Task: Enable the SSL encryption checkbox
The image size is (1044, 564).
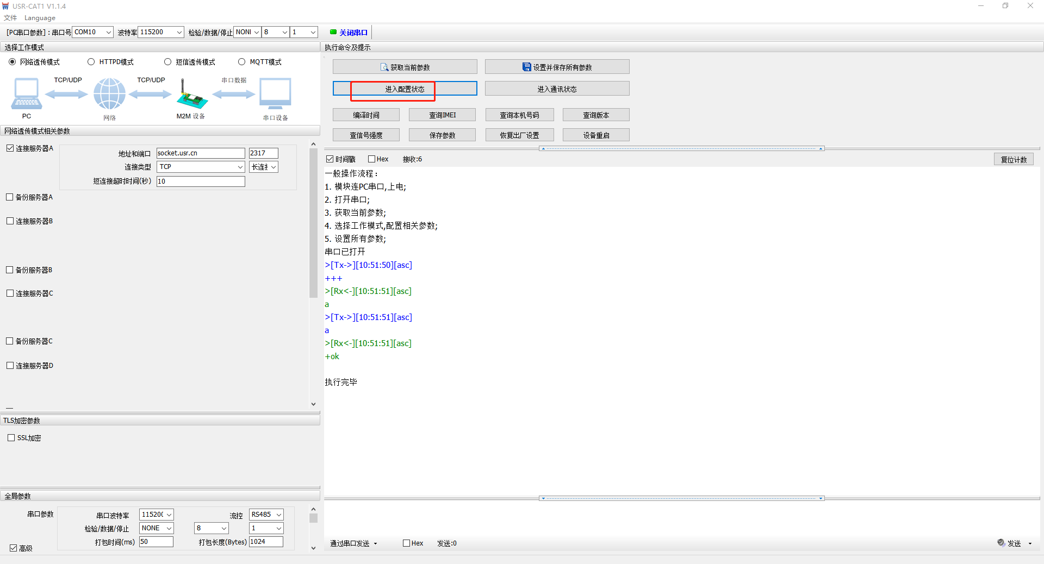Action: coord(11,438)
